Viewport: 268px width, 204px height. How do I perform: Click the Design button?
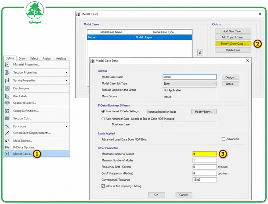point(230,77)
